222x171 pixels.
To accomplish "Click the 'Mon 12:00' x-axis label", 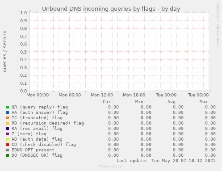I will (x=102, y=95).
